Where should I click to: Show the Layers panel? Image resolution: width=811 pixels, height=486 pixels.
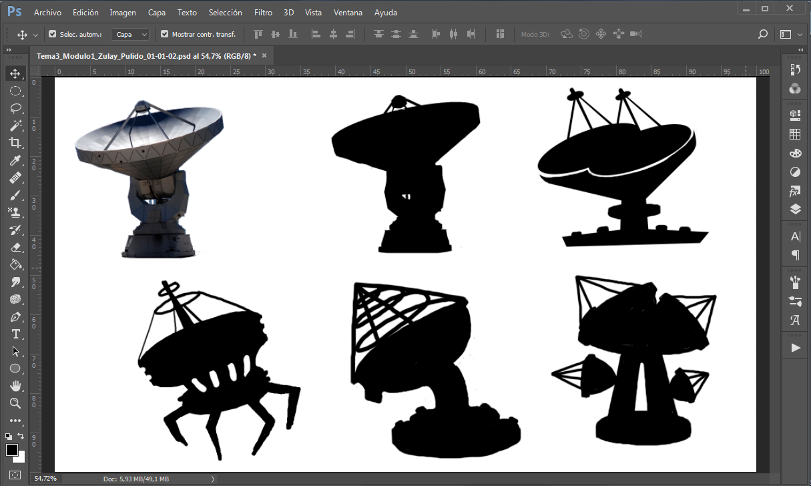[795, 210]
